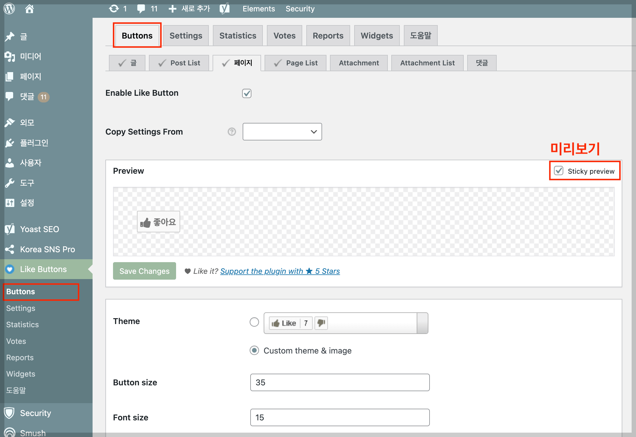Click the help question mark icon
Screen dimensions: 636x437
(x=232, y=132)
